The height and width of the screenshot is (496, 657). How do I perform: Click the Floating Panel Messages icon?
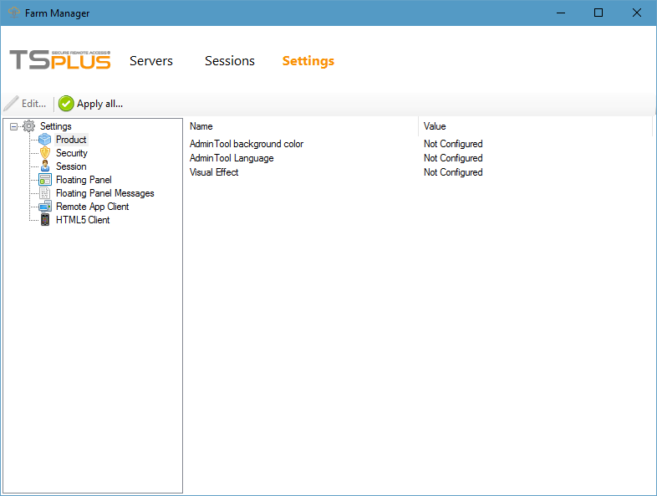tap(45, 193)
